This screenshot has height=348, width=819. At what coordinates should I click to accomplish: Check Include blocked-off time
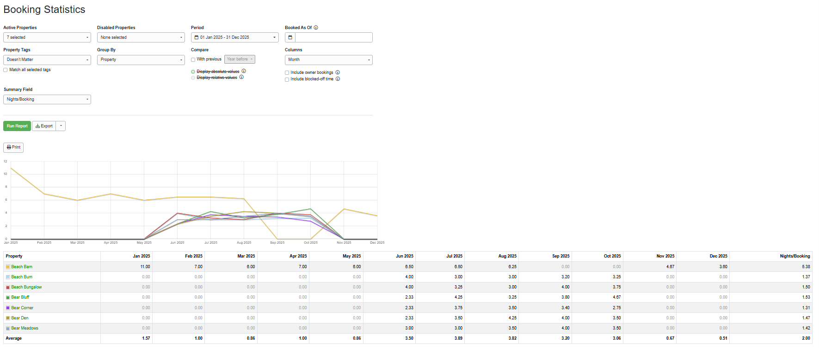tap(287, 79)
